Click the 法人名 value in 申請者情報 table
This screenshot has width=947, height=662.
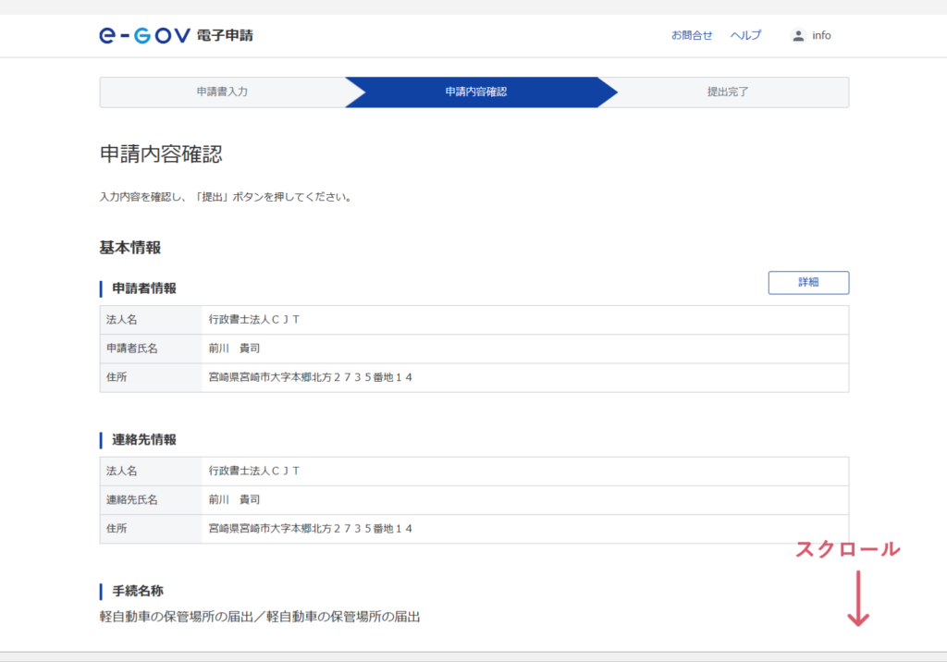(254, 320)
